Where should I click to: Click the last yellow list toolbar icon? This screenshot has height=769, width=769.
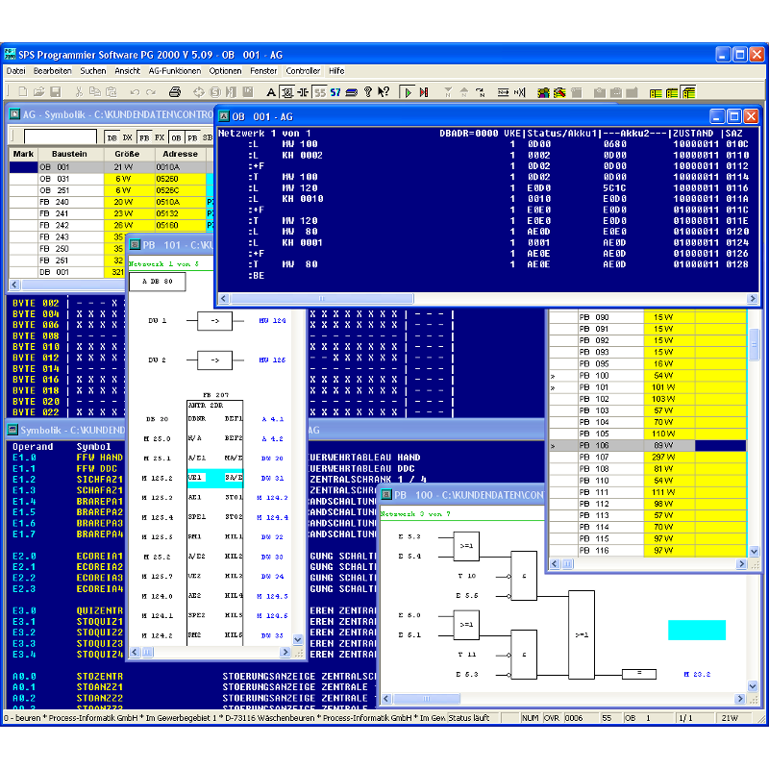[x=688, y=92]
